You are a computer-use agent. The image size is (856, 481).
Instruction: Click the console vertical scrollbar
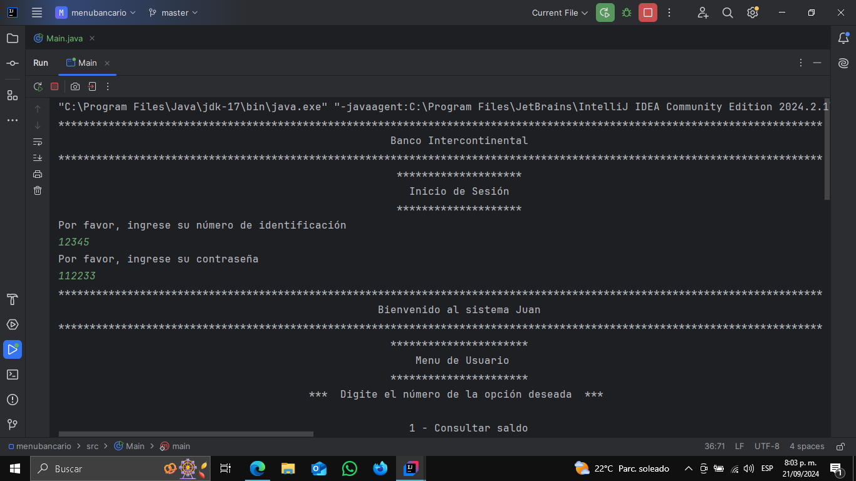[x=827, y=149]
